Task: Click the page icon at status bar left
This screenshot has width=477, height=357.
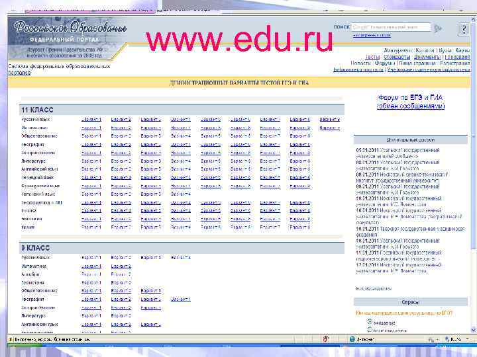Action: point(11,339)
